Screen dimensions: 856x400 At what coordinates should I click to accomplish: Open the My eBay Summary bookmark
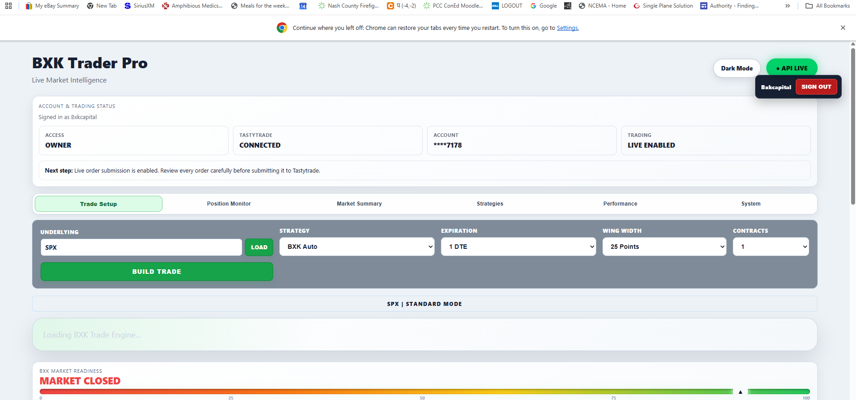pos(52,6)
